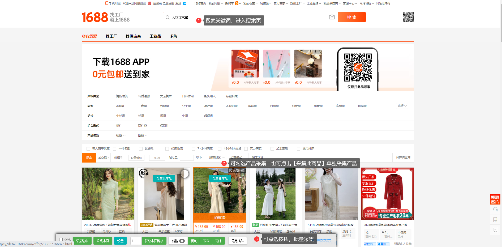Click the headset customer service icon in right sidebar
This screenshot has width=502, height=247.
point(495,210)
